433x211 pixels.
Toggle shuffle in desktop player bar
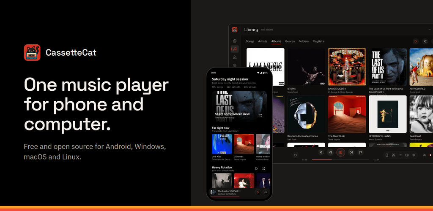(321, 152)
